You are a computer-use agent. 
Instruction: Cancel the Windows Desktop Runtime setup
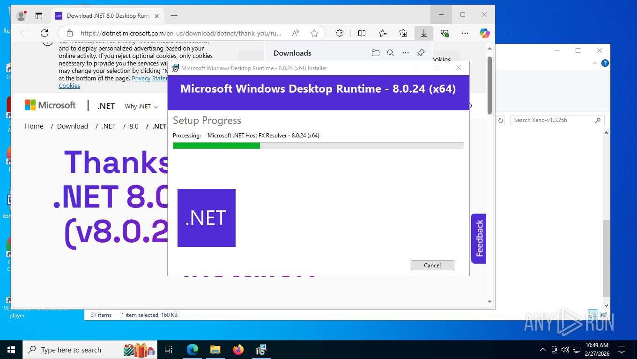tap(432, 265)
